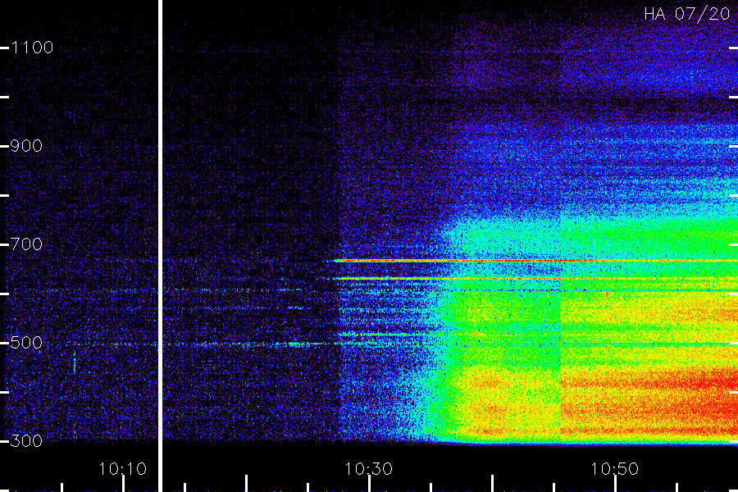Click the 700 frequency axis label

(x=26, y=244)
